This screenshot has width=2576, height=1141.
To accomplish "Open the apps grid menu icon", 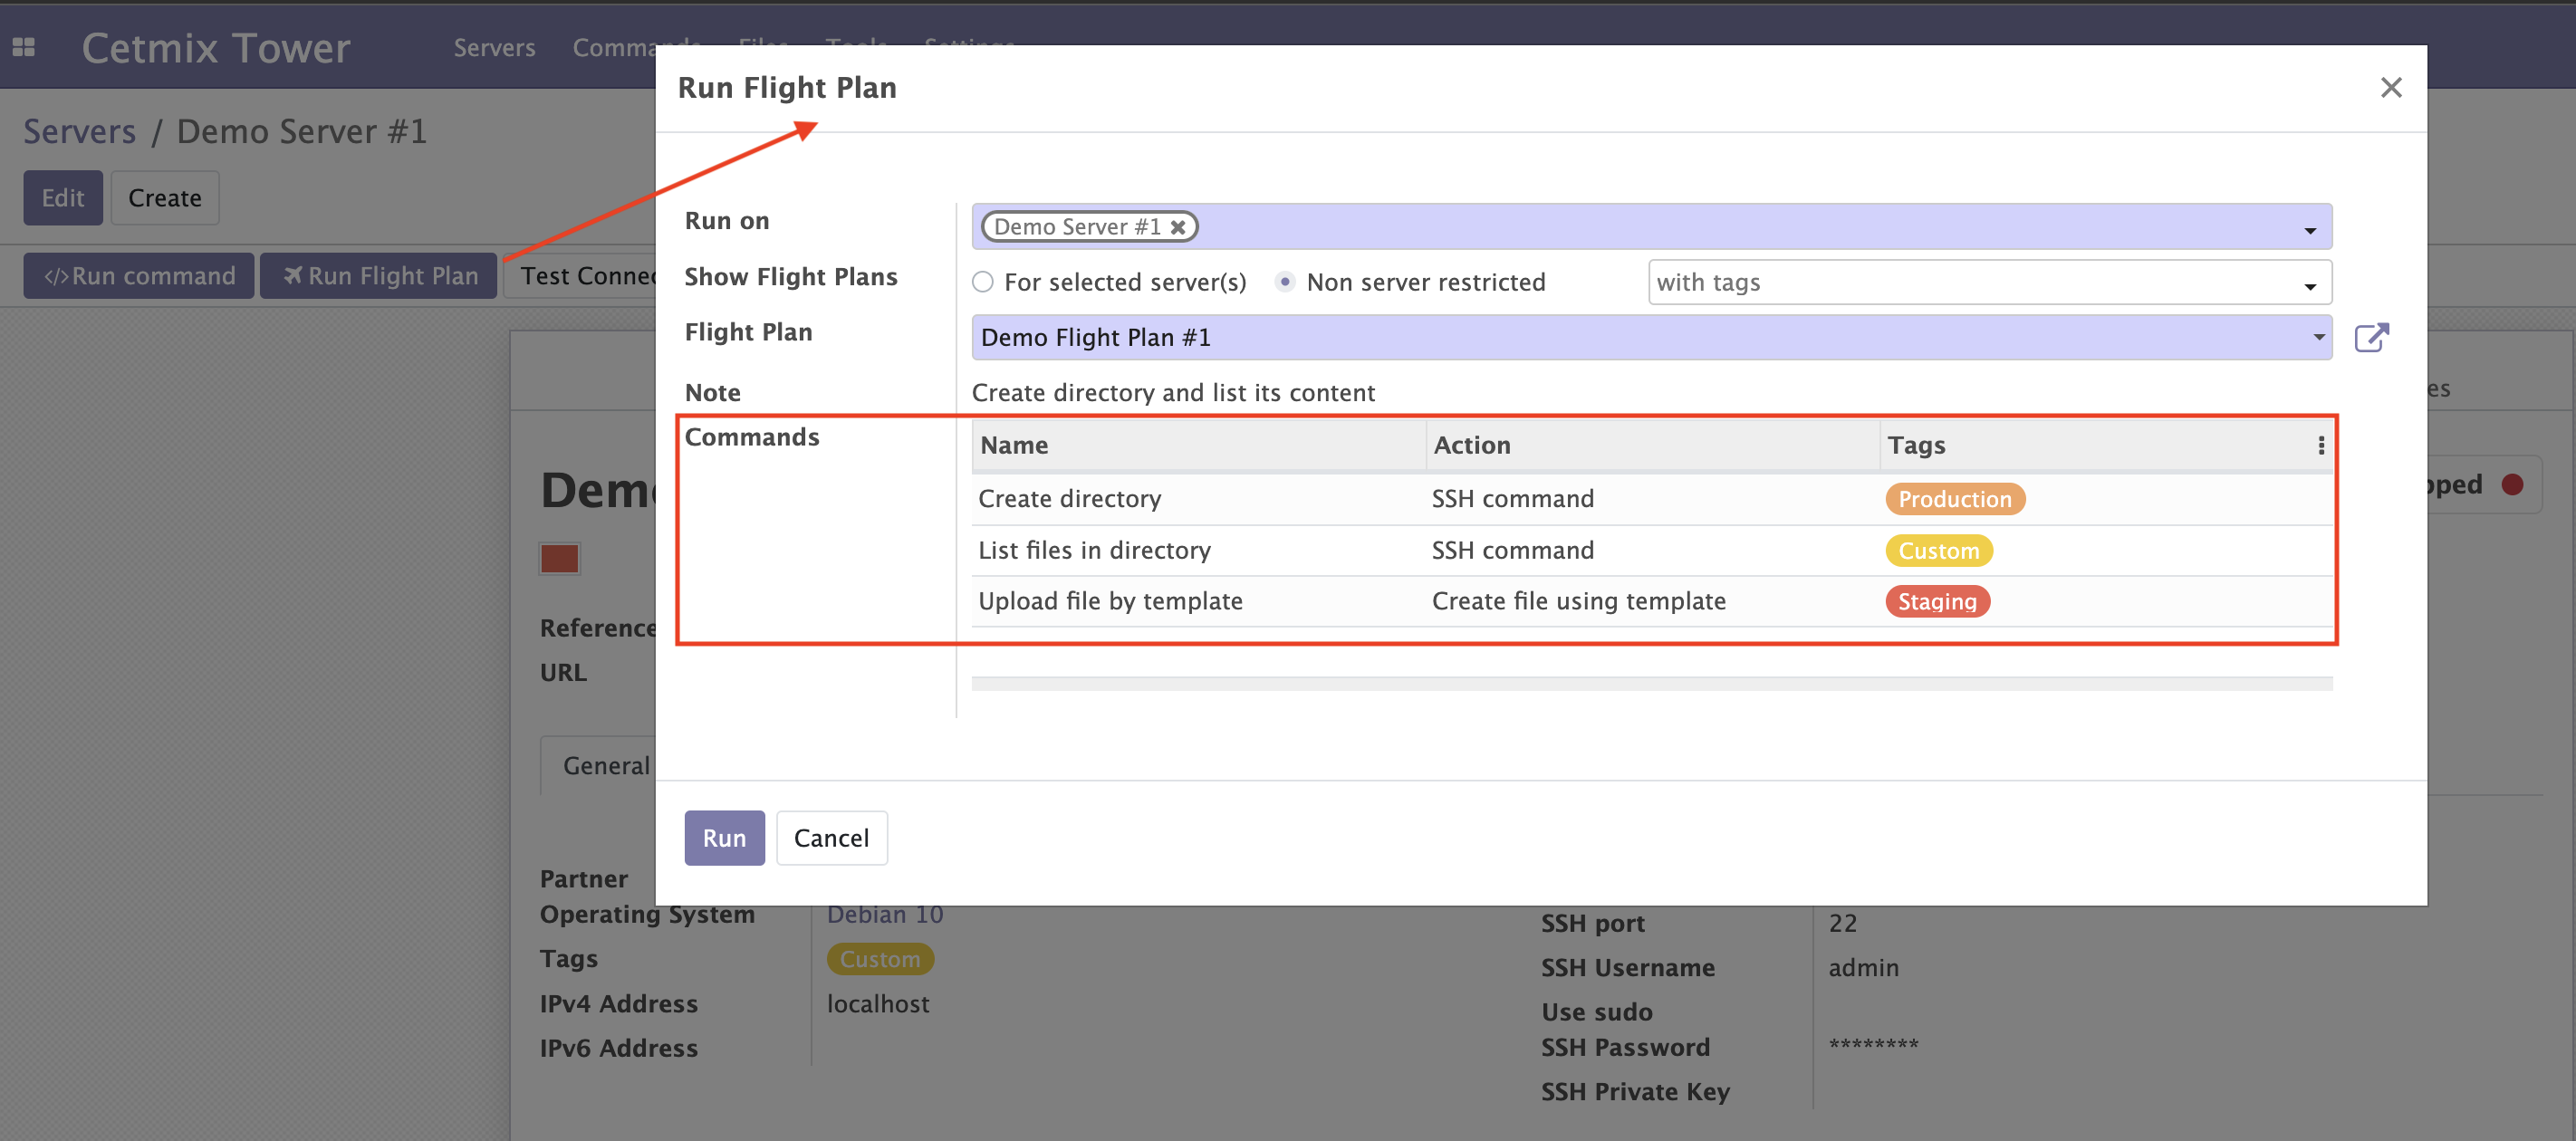I will 24,47.
